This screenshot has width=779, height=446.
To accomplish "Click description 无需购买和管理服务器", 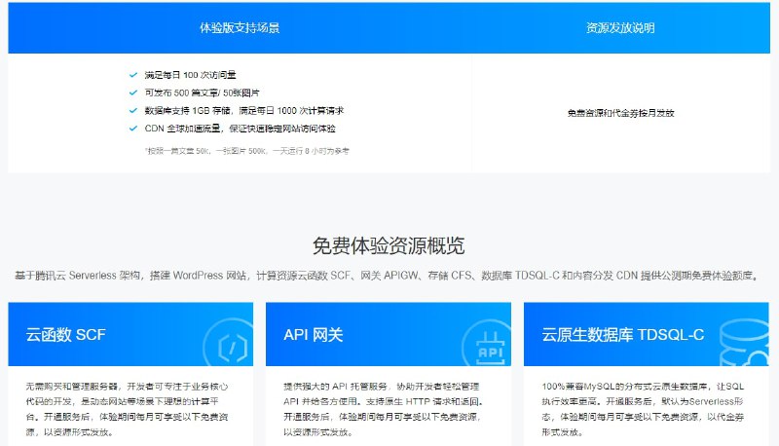I will [127, 409].
